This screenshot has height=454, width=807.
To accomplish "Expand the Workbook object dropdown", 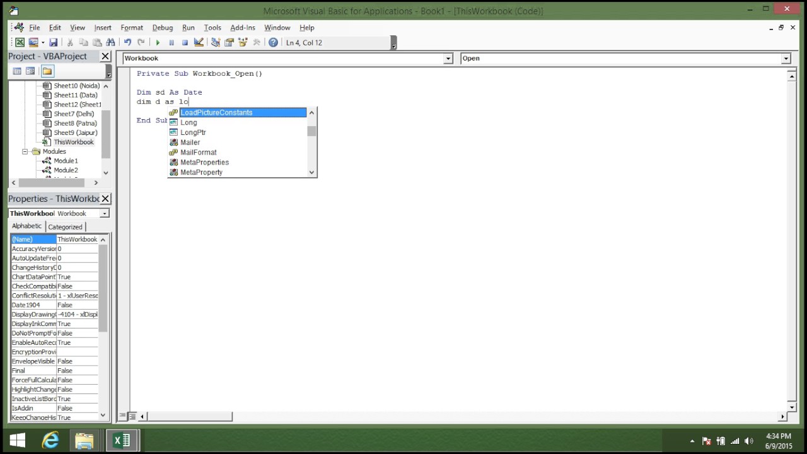I will click(448, 59).
